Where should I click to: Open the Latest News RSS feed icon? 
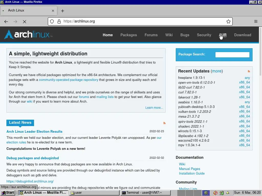tap(165, 123)
